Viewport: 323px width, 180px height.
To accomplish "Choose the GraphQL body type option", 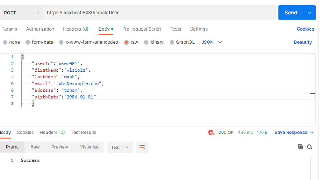I will click(x=172, y=42).
